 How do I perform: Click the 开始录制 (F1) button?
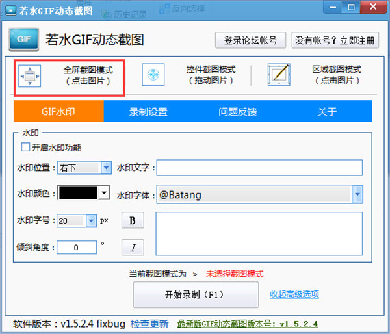(x=196, y=295)
